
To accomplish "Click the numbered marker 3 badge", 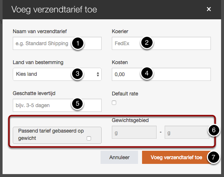I will (78, 74).
